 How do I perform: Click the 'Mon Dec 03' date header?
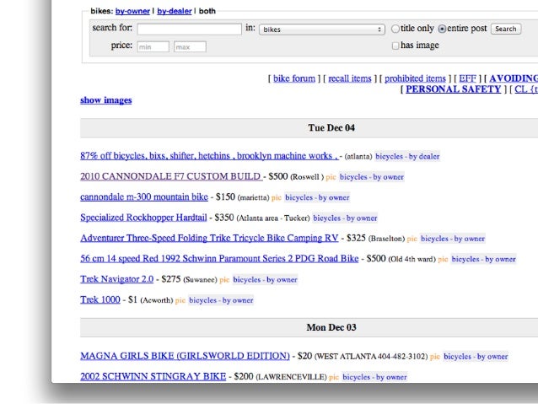click(331, 327)
